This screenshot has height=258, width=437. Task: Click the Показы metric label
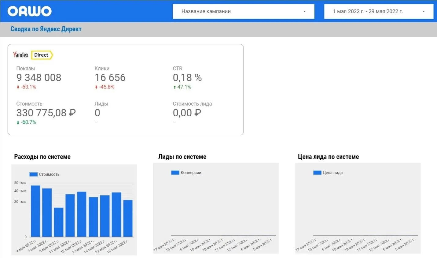(26, 69)
